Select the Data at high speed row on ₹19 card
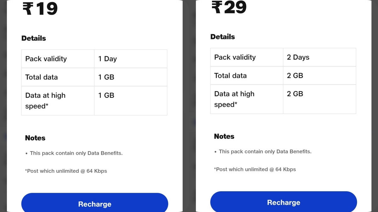Viewport: 378px width, 212px height. 94,101
